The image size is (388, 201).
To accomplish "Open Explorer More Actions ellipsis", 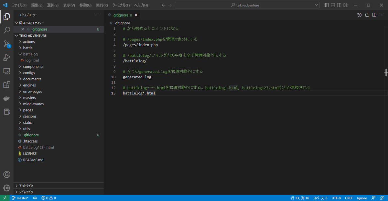I will tap(97, 15).
